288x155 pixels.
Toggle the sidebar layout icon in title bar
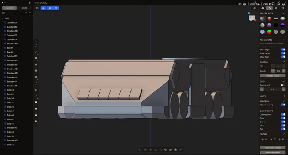[x=30, y=3]
